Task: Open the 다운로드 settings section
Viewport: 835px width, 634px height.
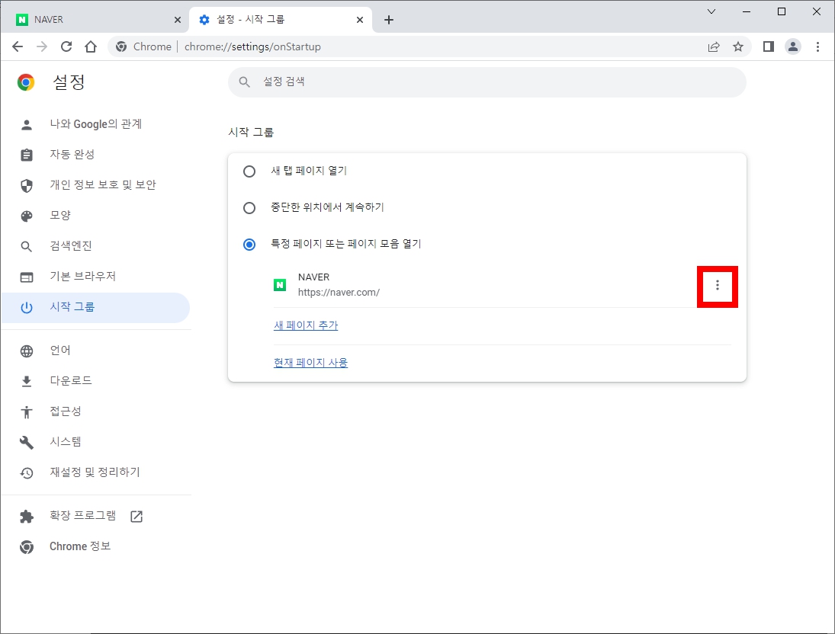Action: point(72,380)
